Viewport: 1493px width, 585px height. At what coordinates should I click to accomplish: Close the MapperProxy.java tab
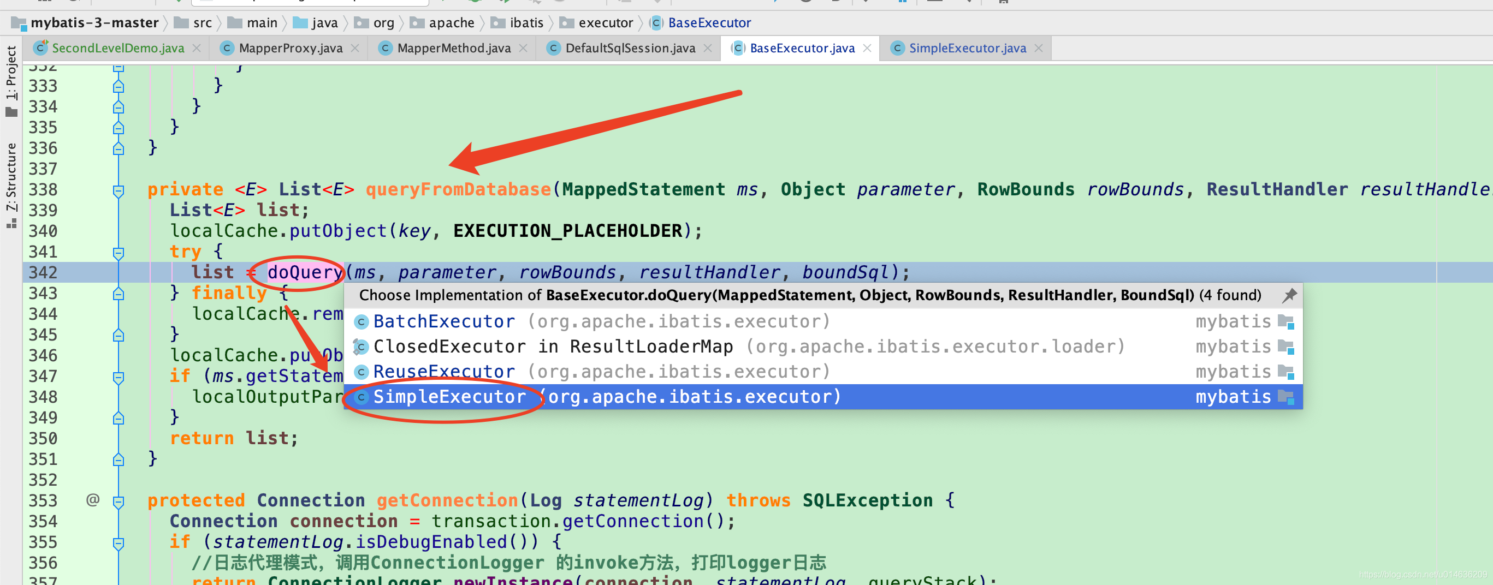355,48
